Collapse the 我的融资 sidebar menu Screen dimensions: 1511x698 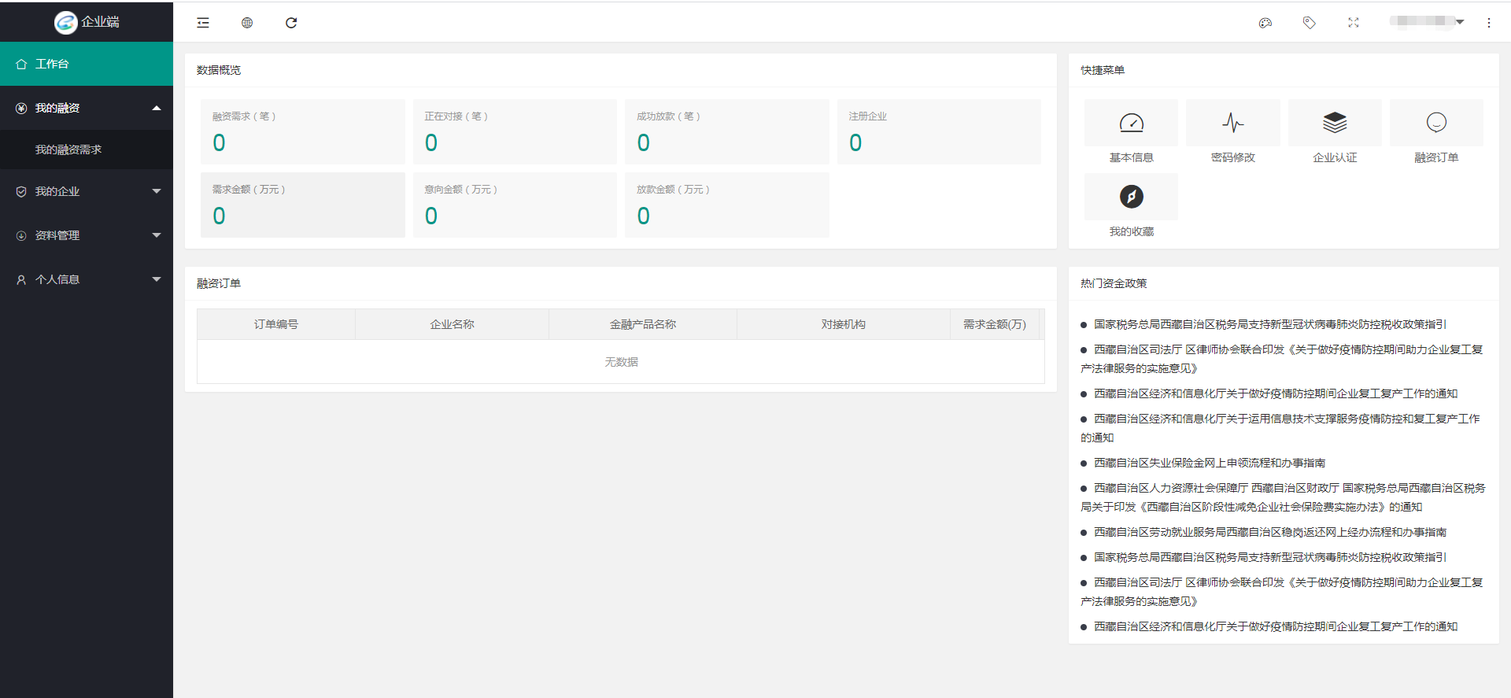(x=87, y=108)
